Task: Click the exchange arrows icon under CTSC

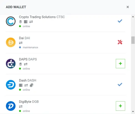Action: point(31,22)
